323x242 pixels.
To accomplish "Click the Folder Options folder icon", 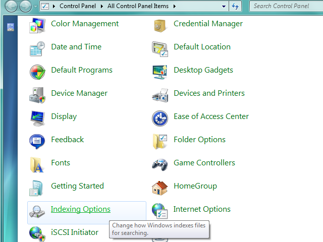I will pyautogui.click(x=160, y=142).
